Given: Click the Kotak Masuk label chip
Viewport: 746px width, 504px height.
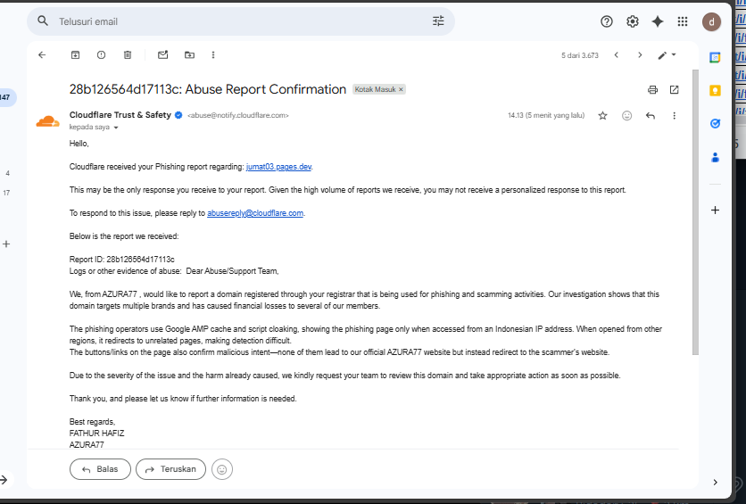Looking at the screenshot, I should [375, 89].
